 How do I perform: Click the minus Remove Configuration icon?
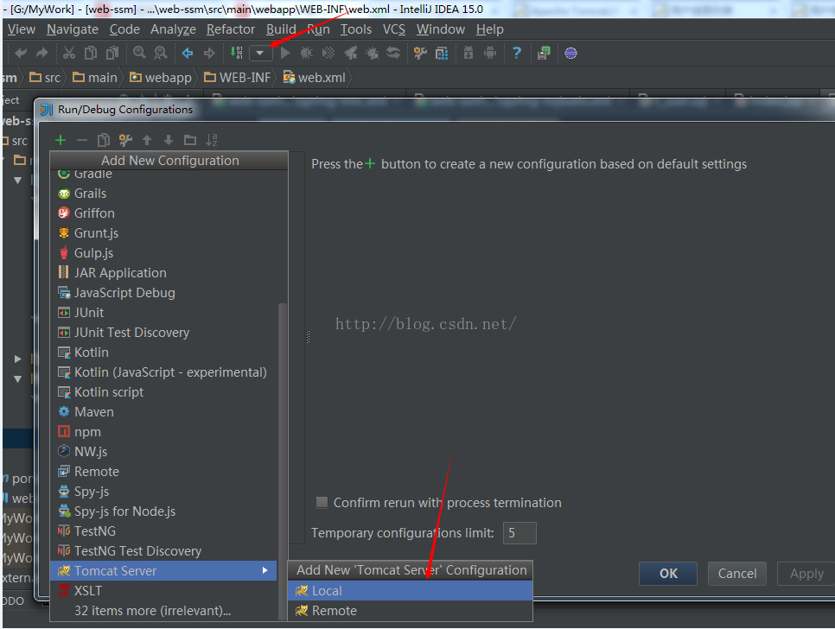coord(82,140)
